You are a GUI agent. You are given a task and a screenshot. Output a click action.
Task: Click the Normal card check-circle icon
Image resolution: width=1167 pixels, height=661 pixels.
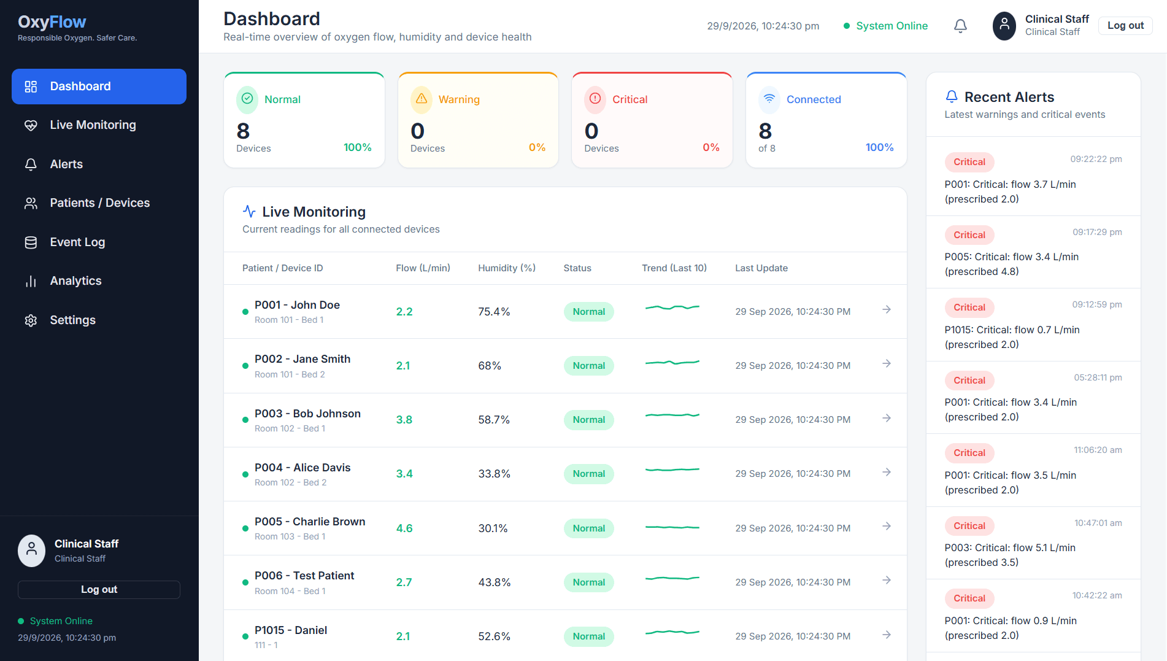(247, 99)
